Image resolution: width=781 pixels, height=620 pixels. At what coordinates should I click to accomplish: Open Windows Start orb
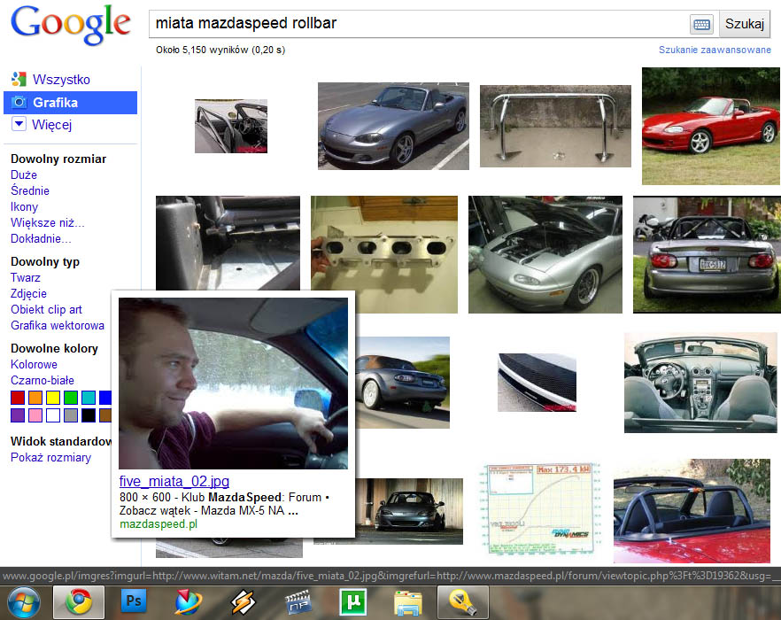click(x=23, y=602)
